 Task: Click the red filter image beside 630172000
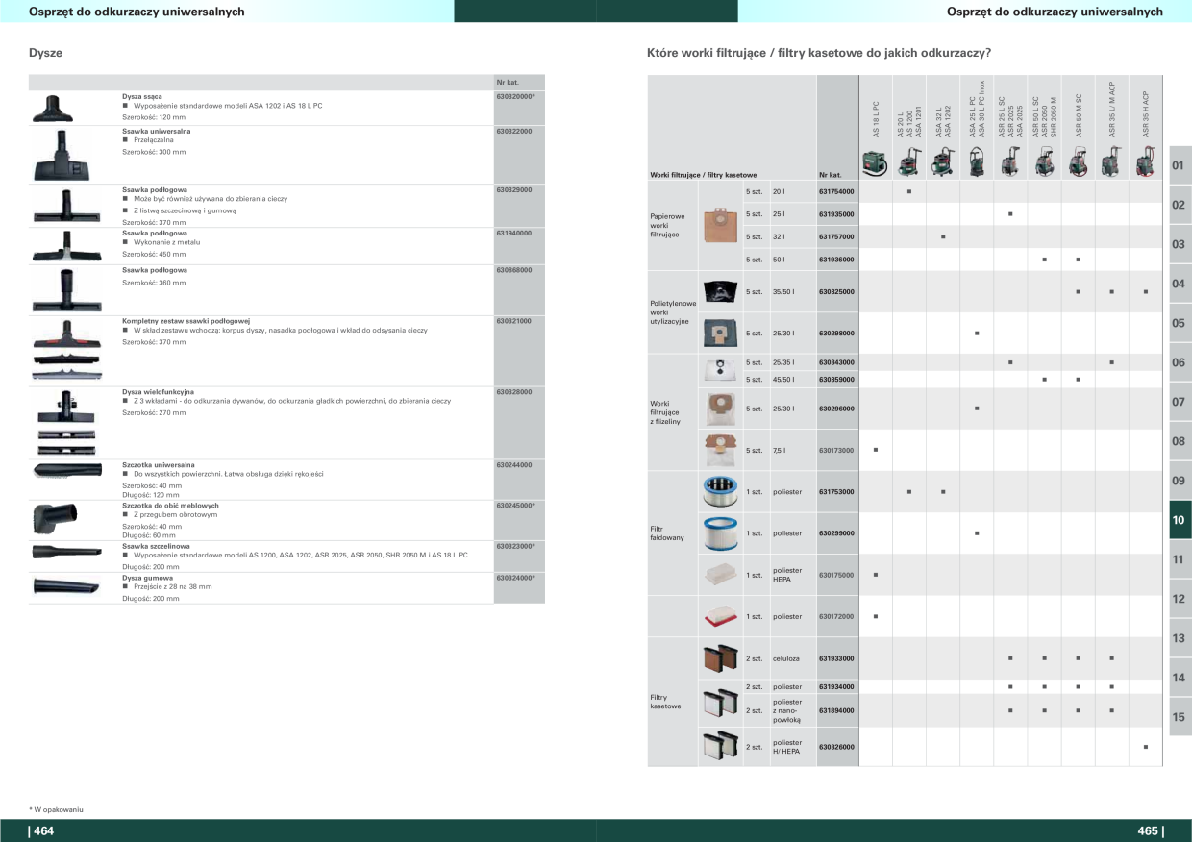click(720, 616)
